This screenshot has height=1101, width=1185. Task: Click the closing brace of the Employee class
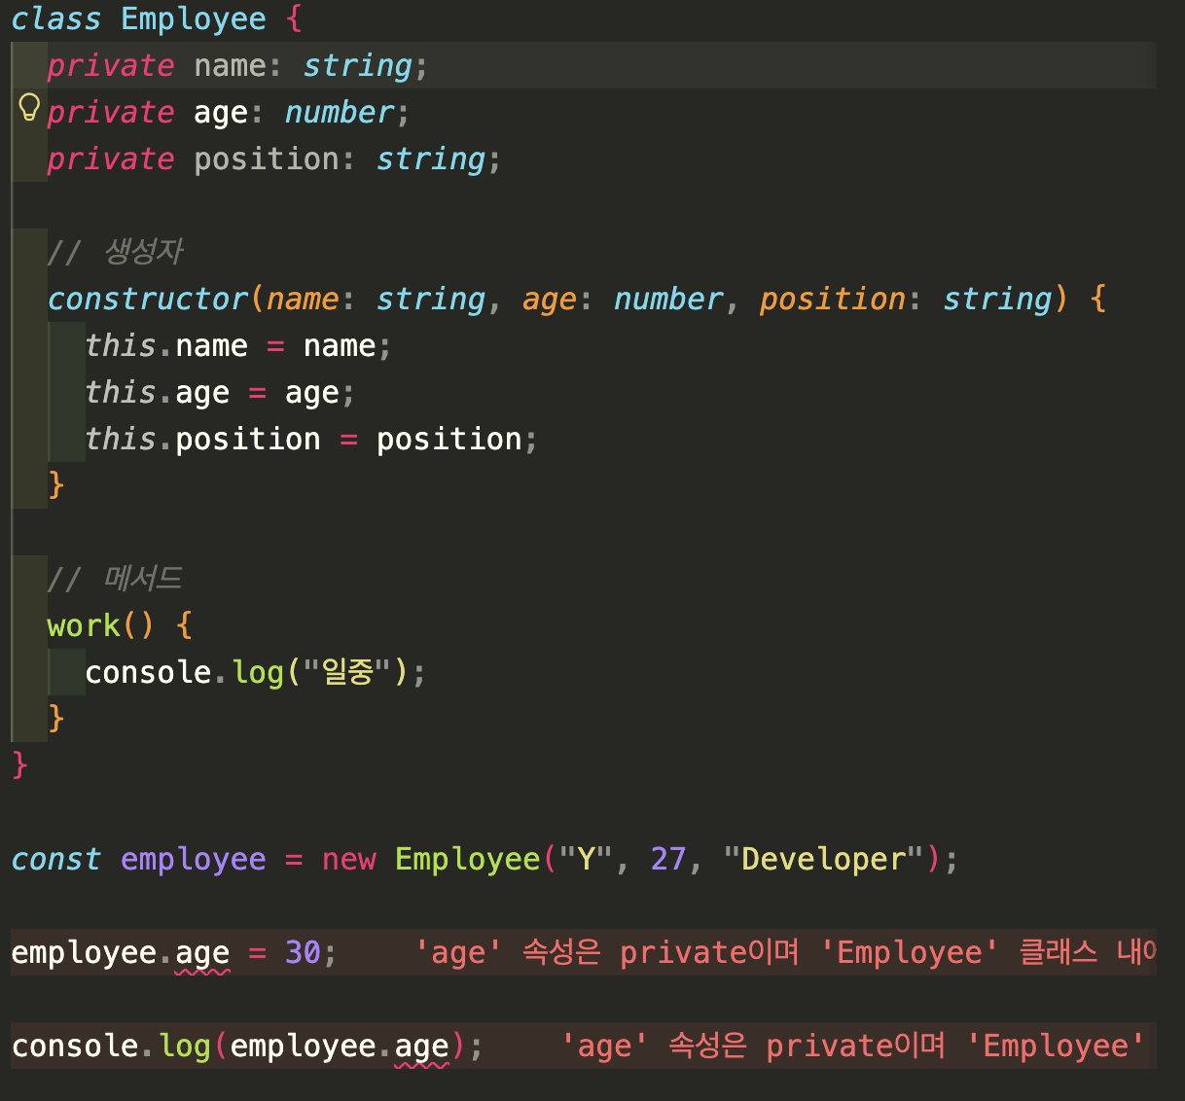tap(20, 765)
